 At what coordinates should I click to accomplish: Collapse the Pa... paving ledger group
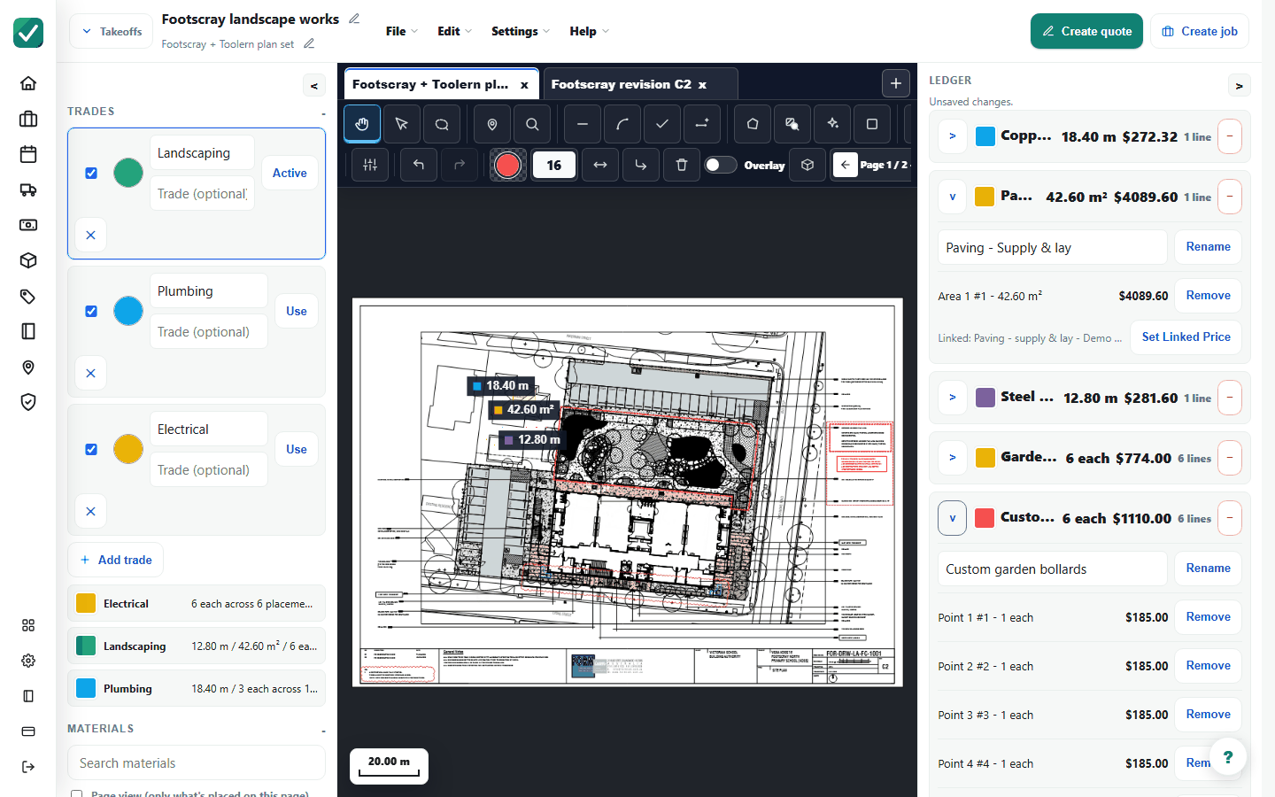(x=953, y=197)
